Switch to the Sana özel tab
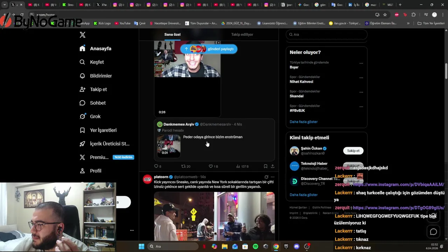Screen dimensions: 448x252 pos(173,34)
